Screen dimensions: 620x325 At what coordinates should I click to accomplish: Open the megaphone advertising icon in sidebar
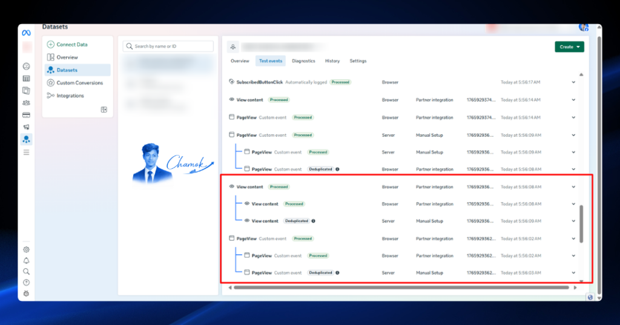tap(26, 127)
